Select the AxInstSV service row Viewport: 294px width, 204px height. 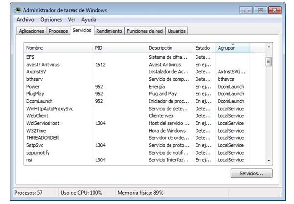click(x=145, y=72)
